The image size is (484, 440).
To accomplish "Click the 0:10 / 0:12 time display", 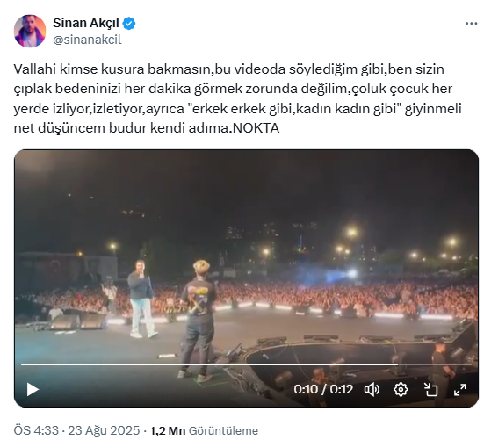I will pyautogui.click(x=323, y=390).
